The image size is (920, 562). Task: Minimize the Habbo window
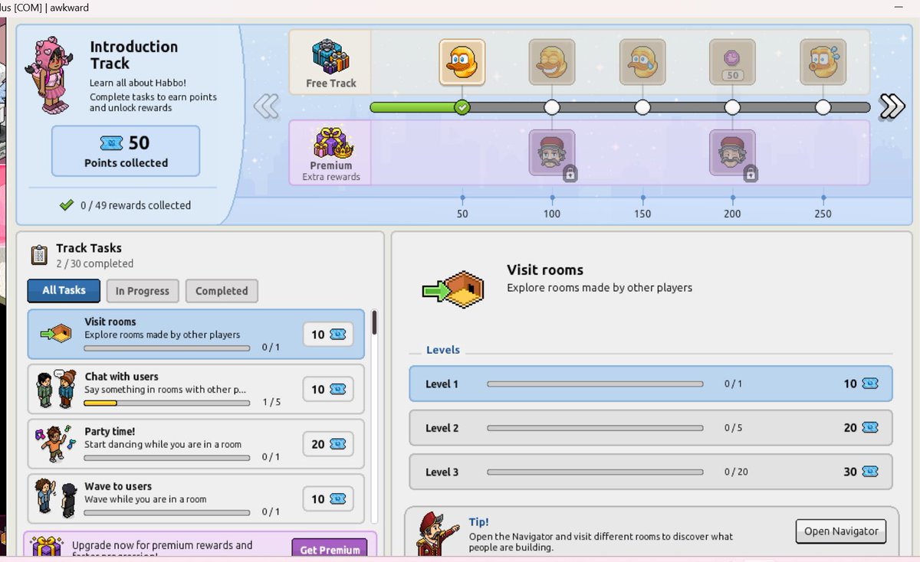(898, 6)
